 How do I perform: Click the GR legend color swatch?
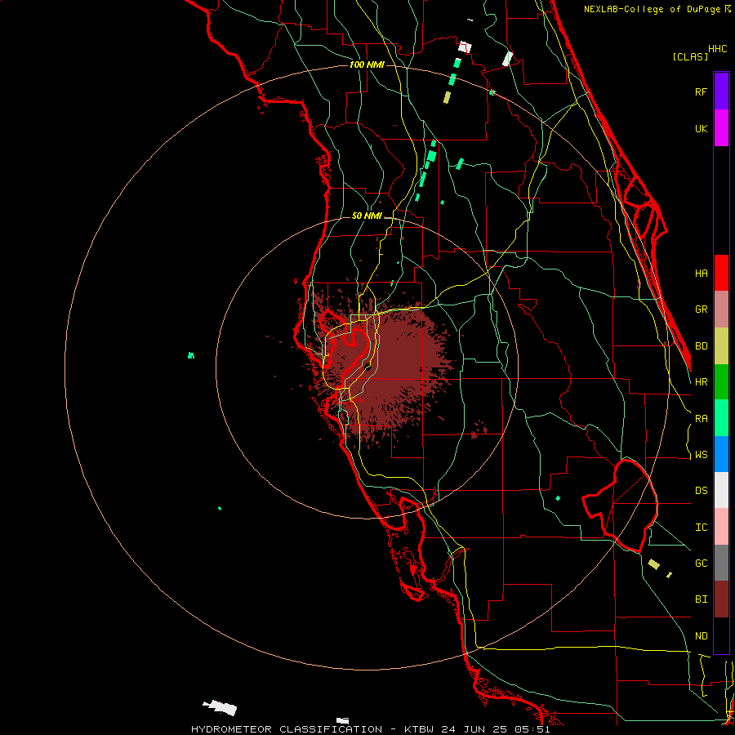tap(721, 310)
